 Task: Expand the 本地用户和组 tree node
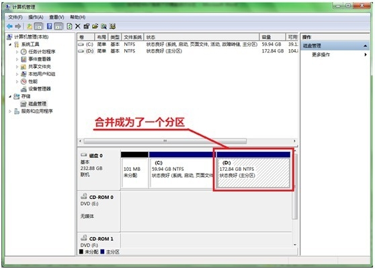(17, 74)
